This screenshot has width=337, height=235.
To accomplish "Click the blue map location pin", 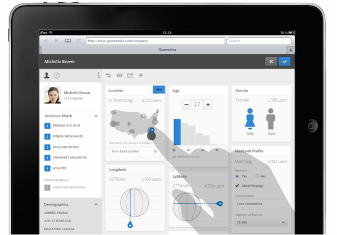I will click(x=152, y=131).
